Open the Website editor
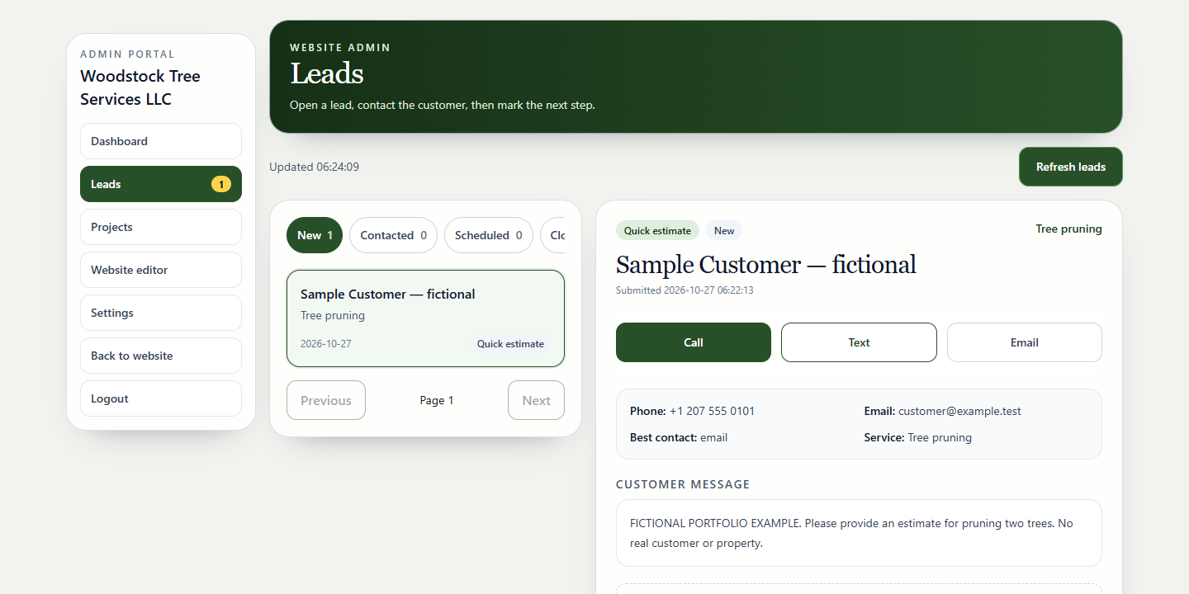The height and width of the screenshot is (594, 1189). (161, 270)
